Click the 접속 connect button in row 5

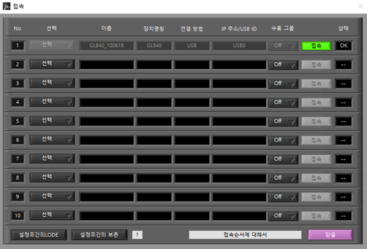[316, 122]
